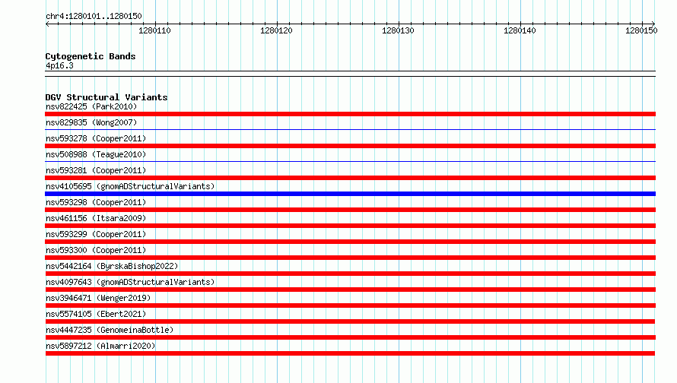Click the red bar under nsv593299
The width and height of the screenshot is (677, 383).
pyautogui.click(x=350, y=242)
